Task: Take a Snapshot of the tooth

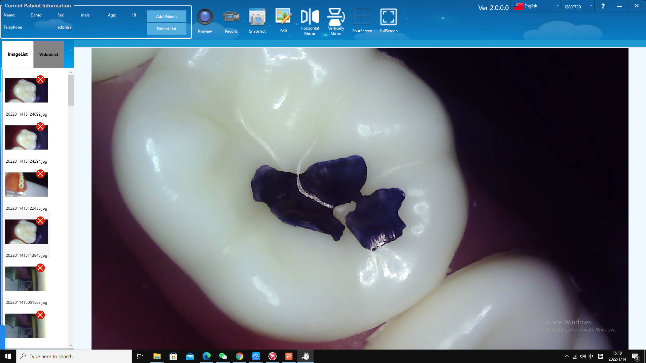Action: point(257,17)
